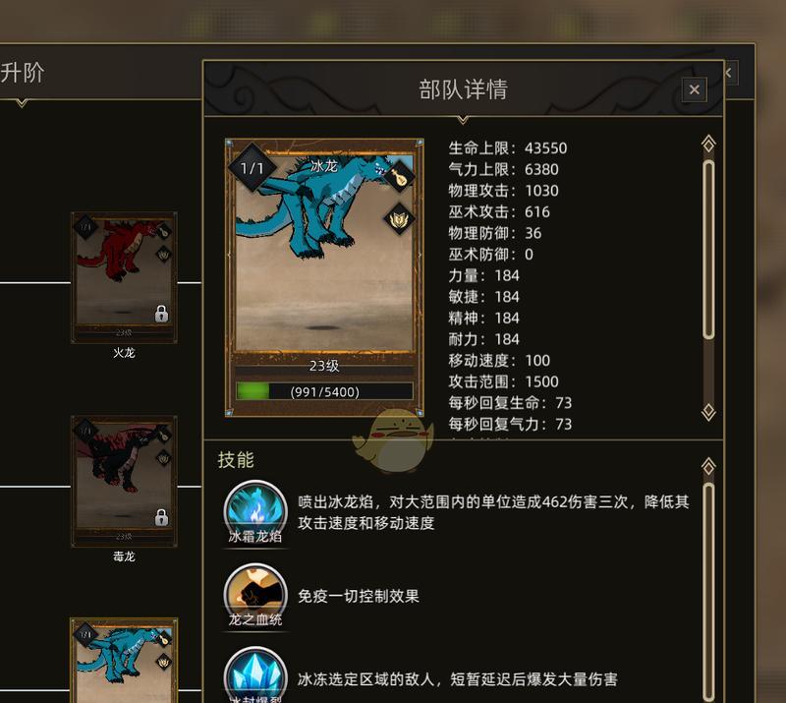
Task: Select the 毒龙 upgrade card
Action: [124, 481]
